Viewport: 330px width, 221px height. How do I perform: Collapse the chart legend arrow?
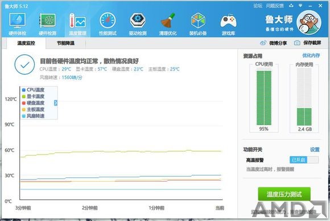tap(56, 103)
